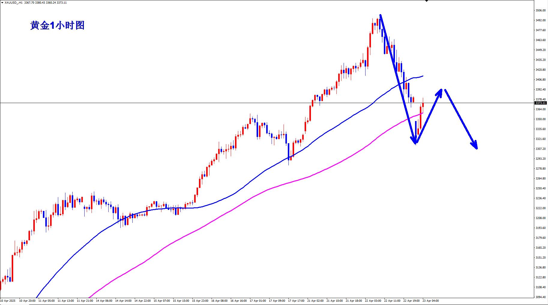Click the 3506.00 price scale label
The image size is (548, 305).
[x=540, y=10]
